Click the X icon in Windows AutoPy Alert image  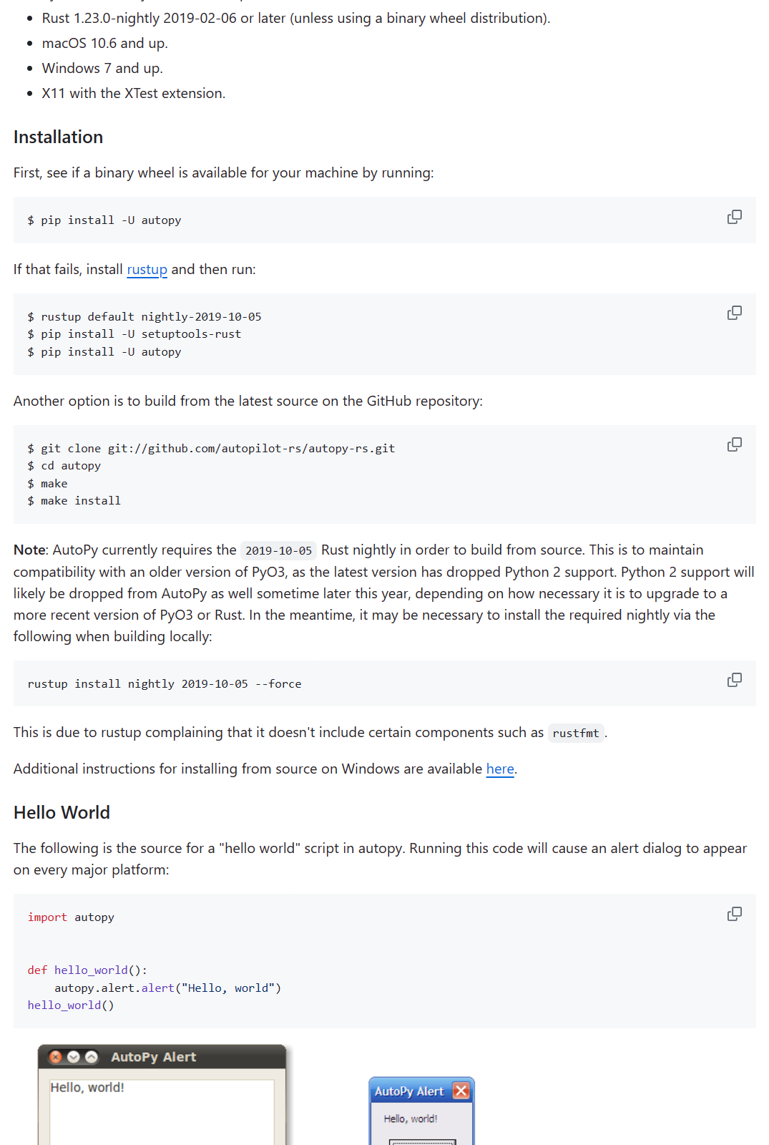tap(461, 1091)
